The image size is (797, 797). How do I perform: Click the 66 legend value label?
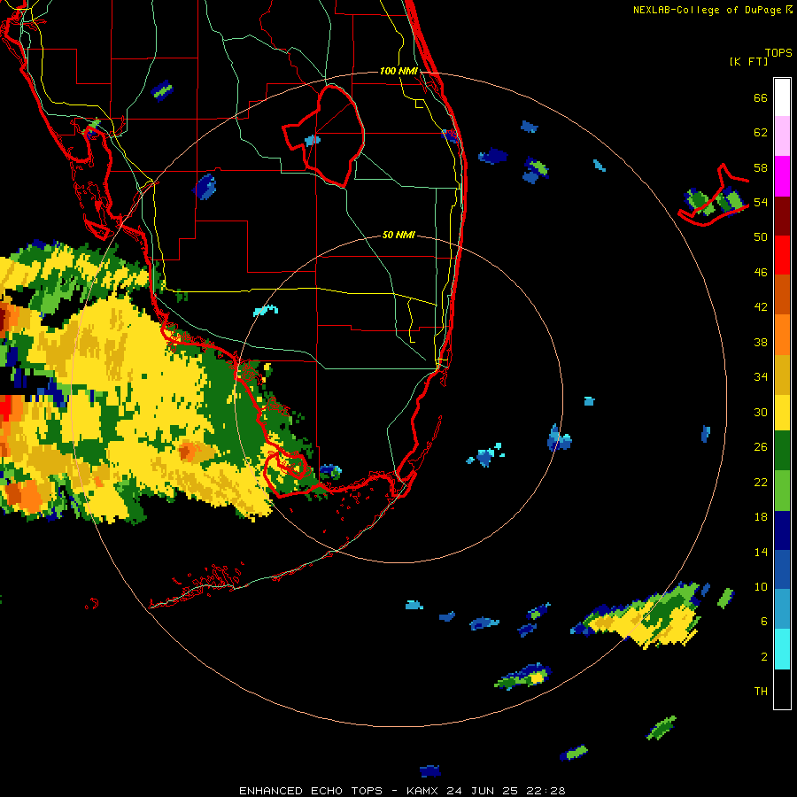(x=761, y=97)
